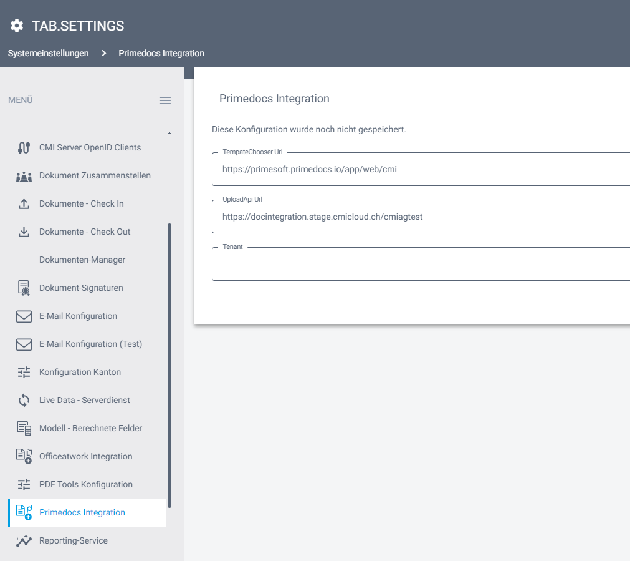Click the Dokument Zusammenstellen people icon

click(x=24, y=176)
